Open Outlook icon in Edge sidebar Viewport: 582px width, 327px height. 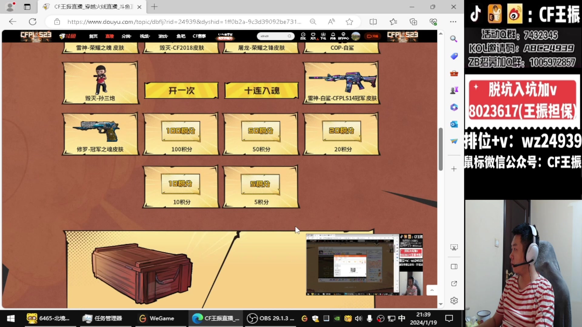(453, 124)
